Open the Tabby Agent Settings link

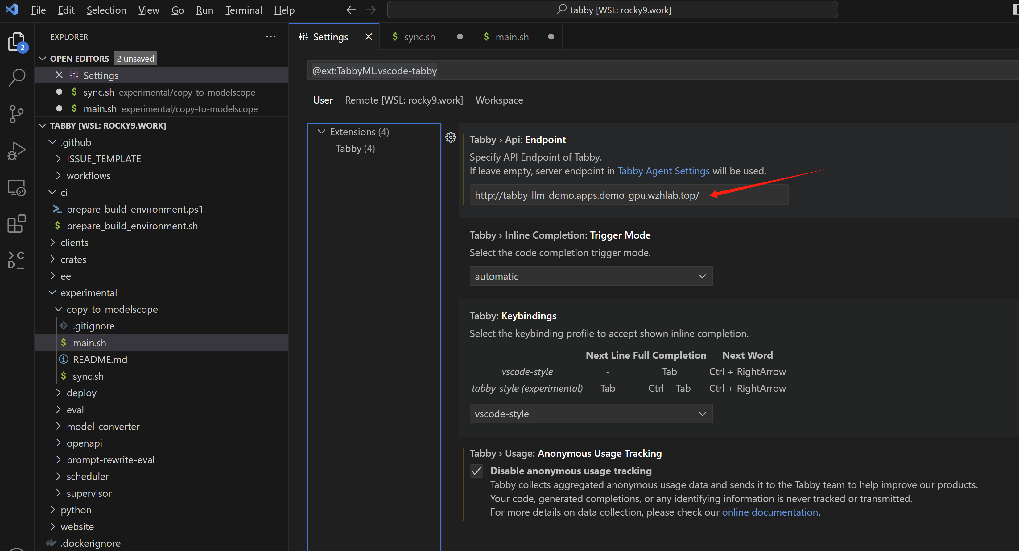pyautogui.click(x=663, y=171)
